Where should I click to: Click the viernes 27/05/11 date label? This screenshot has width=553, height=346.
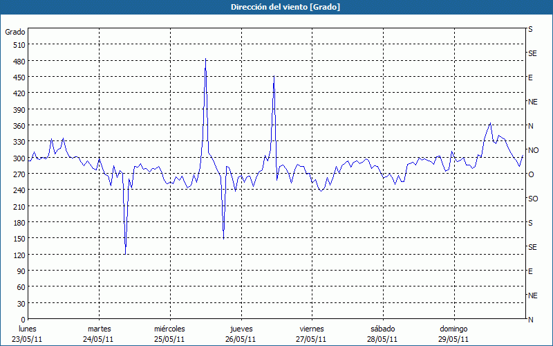pyautogui.click(x=311, y=334)
